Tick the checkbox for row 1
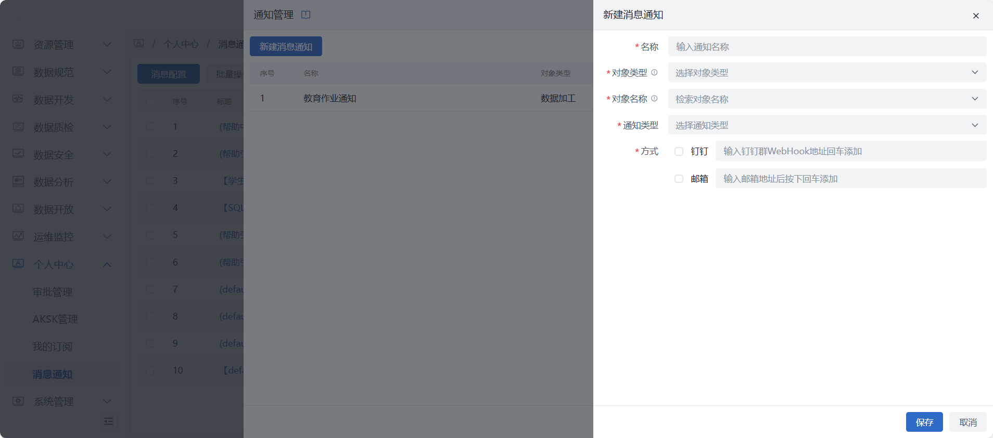The height and width of the screenshot is (438, 993). click(x=150, y=127)
